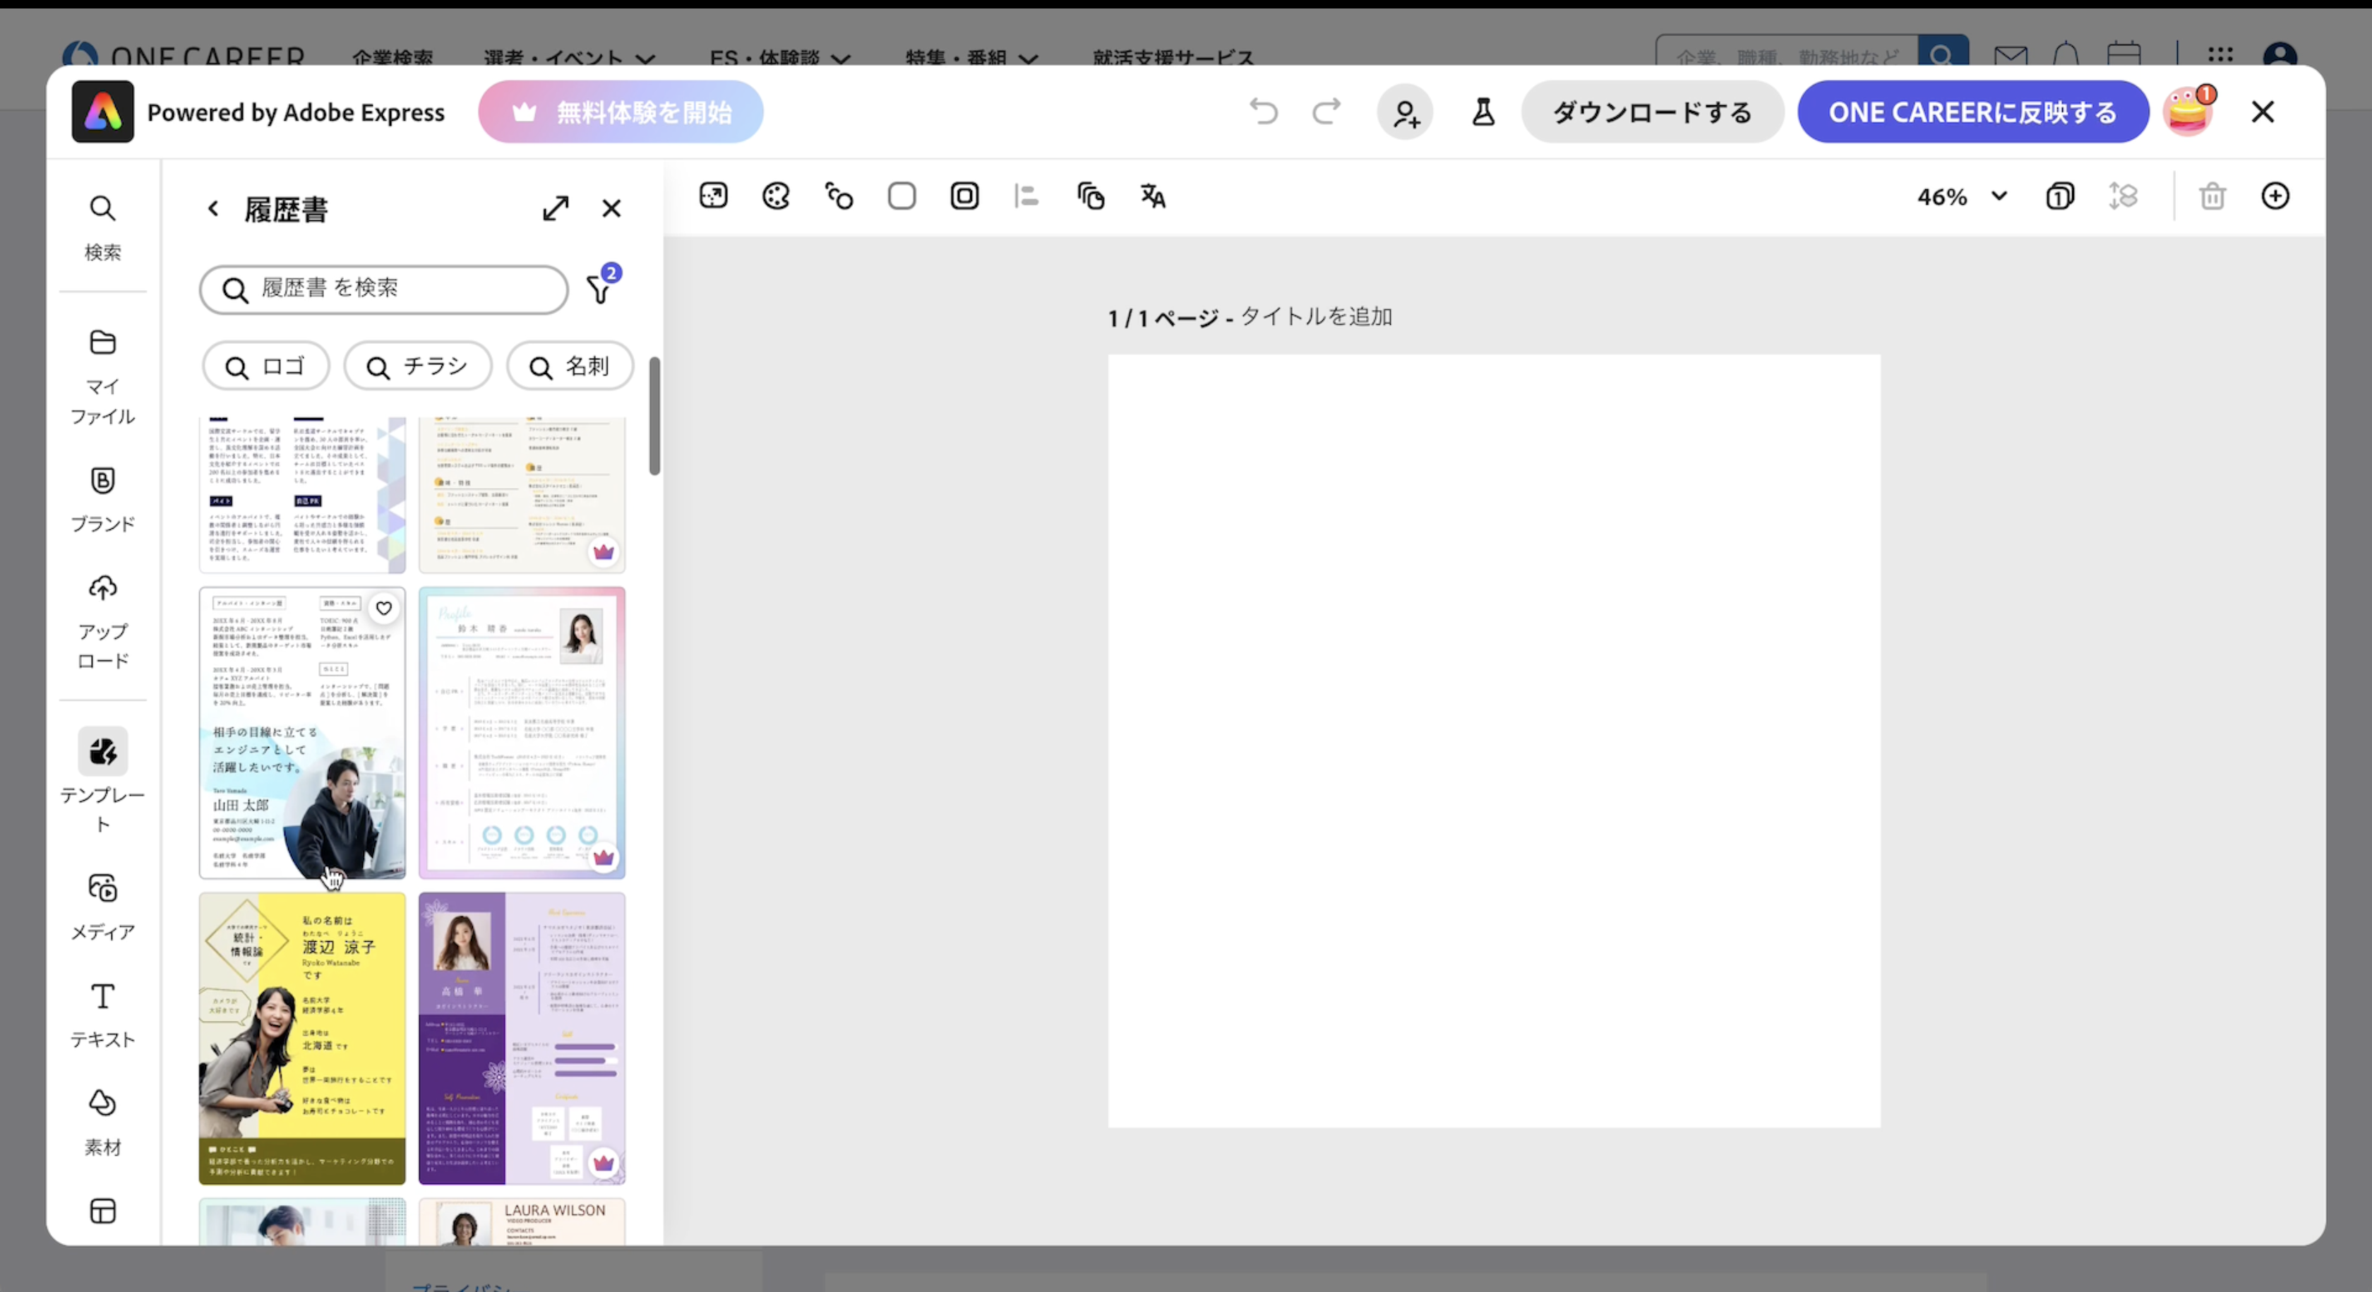Choose the LAURA WILSON resume template
This screenshot has height=1292, width=2372.
(522, 1222)
